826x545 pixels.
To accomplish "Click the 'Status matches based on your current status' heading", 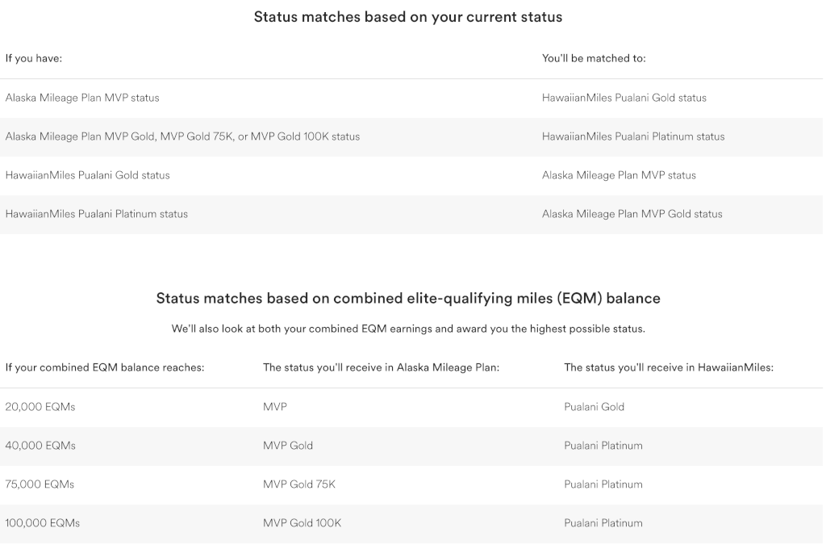I will pyautogui.click(x=407, y=17).
